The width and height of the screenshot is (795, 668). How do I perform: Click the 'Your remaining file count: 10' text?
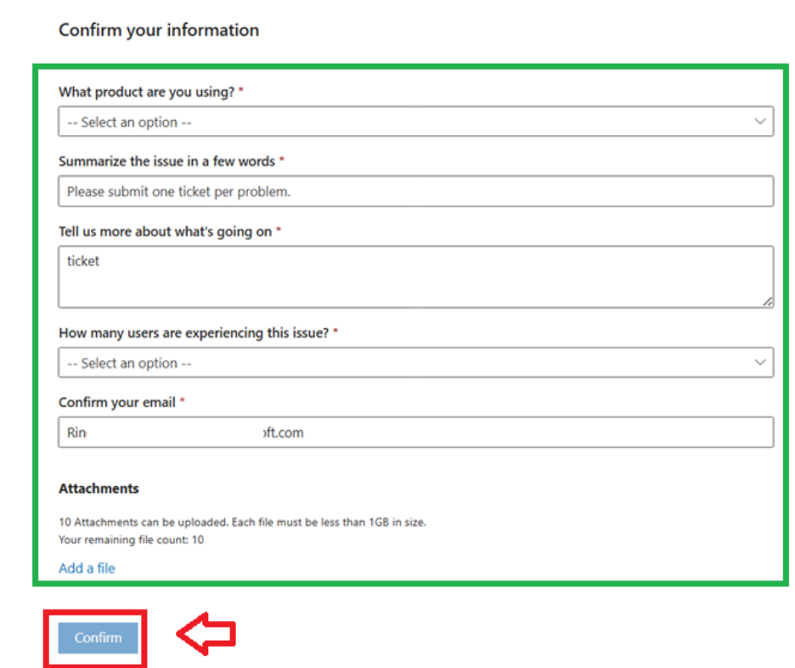tap(132, 540)
